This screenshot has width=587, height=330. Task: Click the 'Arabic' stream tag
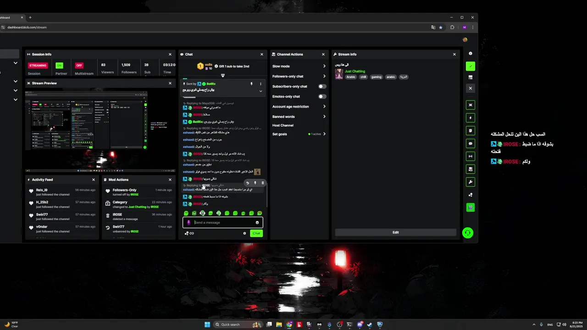(351, 77)
